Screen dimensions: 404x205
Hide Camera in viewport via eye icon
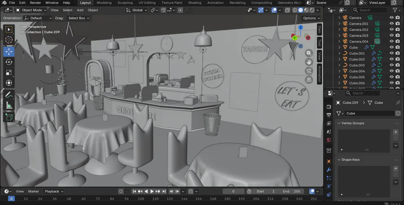pyautogui.click(x=391, y=17)
